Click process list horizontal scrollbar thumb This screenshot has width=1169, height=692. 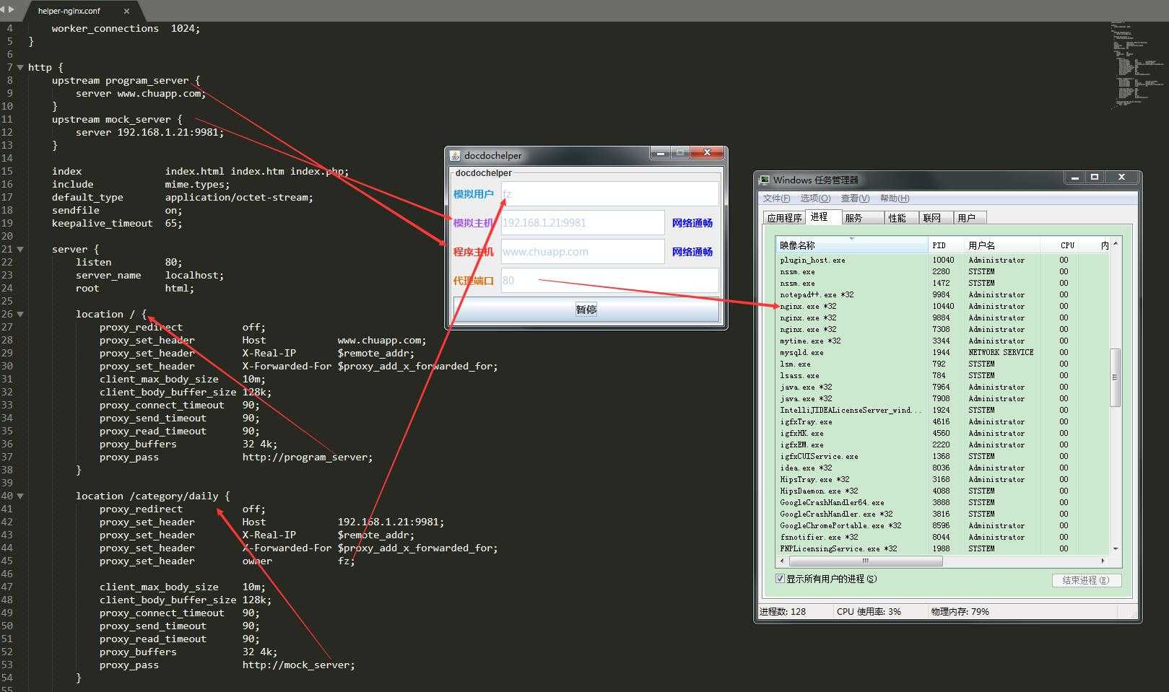pyautogui.click(x=866, y=561)
